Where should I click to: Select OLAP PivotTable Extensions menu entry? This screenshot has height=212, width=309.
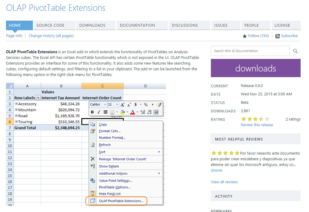click(x=121, y=201)
